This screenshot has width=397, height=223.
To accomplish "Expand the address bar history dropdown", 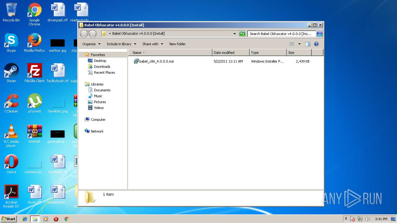I will pos(234,34).
